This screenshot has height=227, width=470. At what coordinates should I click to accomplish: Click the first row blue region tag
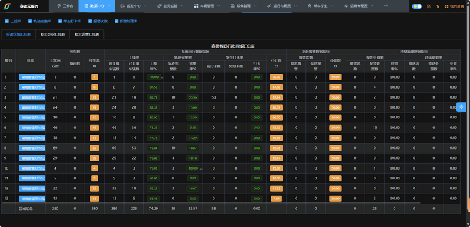32,77
